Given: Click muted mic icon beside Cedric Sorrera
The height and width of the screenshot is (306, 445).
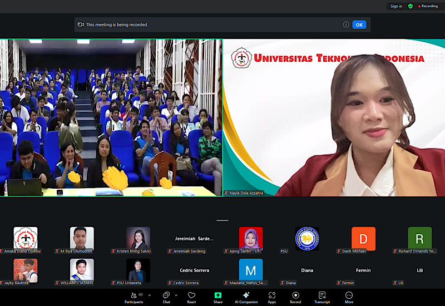Looking at the screenshot, I should (x=170, y=283).
